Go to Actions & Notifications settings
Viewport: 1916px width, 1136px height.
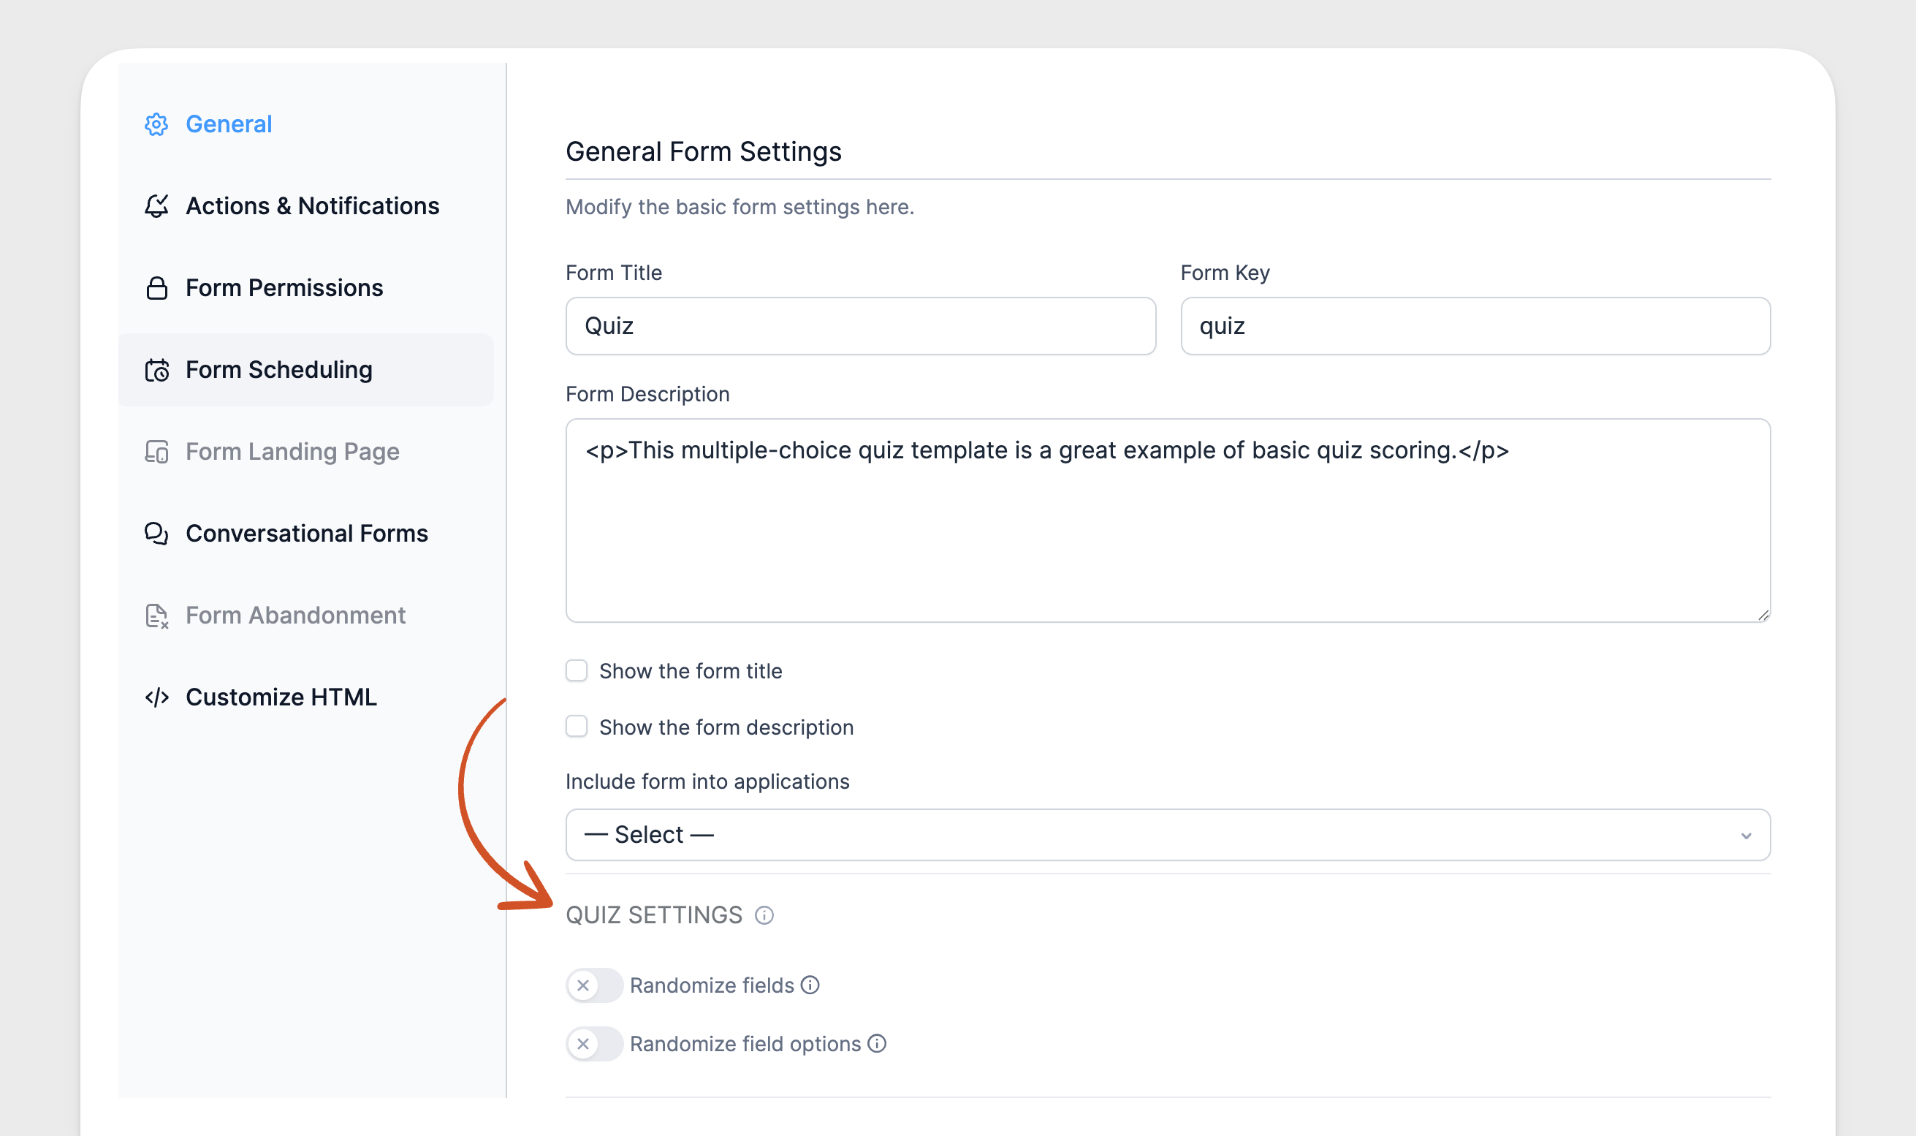pyautogui.click(x=306, y=206)
